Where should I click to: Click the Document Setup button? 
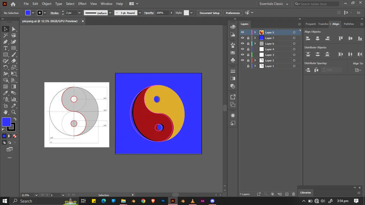pos(210,13)
